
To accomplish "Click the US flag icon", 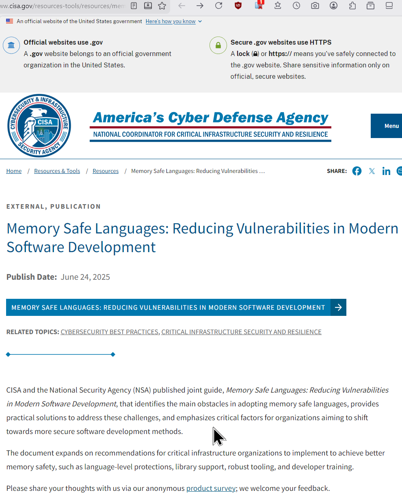I will click(10, 21).
